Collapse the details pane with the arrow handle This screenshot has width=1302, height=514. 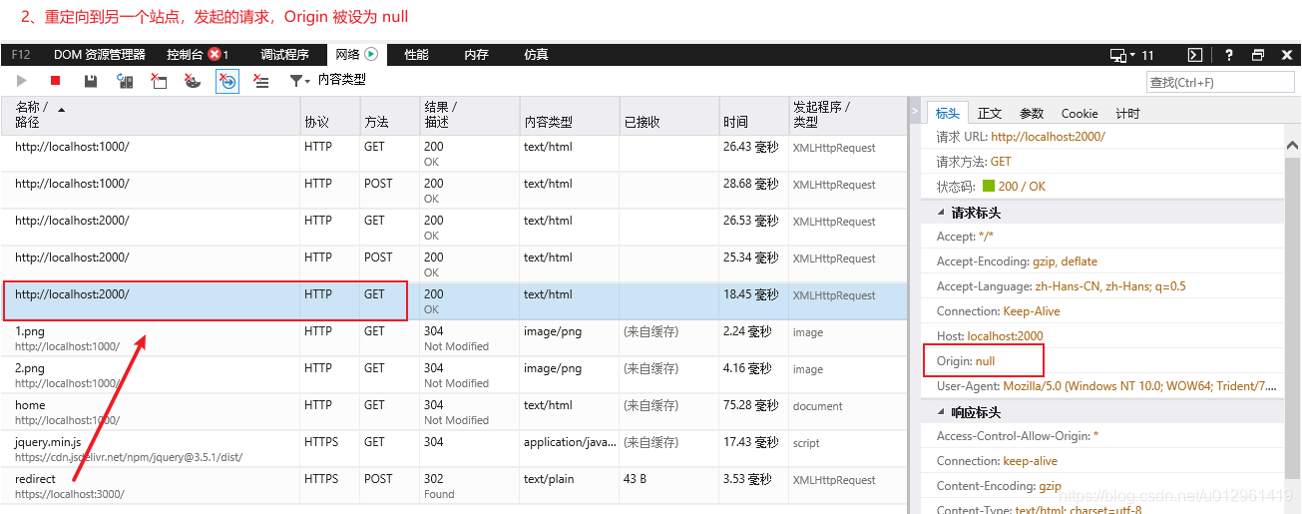tap(914, 112)
